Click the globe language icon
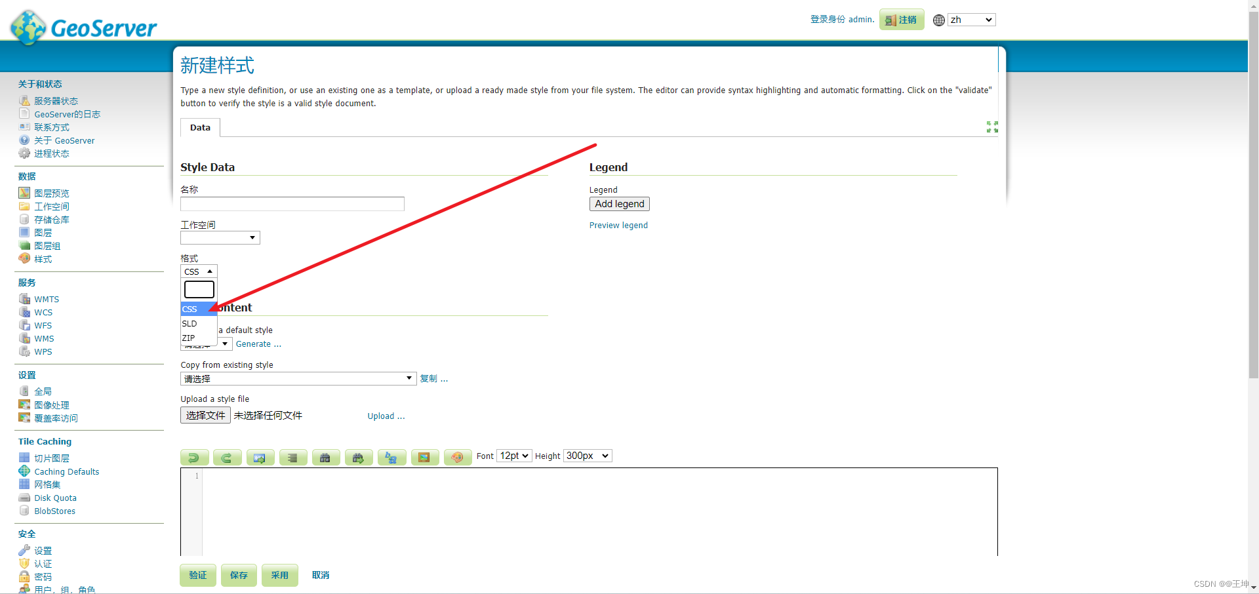This screenshot has height=594, width=1259. pos(939,20)
